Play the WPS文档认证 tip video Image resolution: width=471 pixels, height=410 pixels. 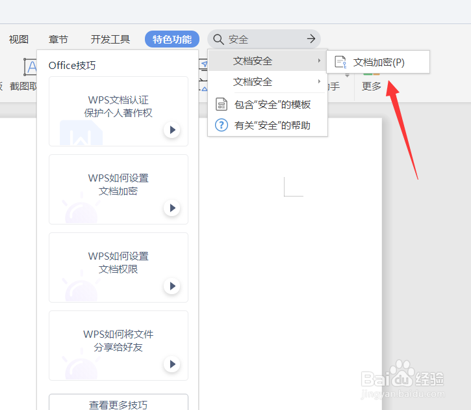click(x=172, y=130)
